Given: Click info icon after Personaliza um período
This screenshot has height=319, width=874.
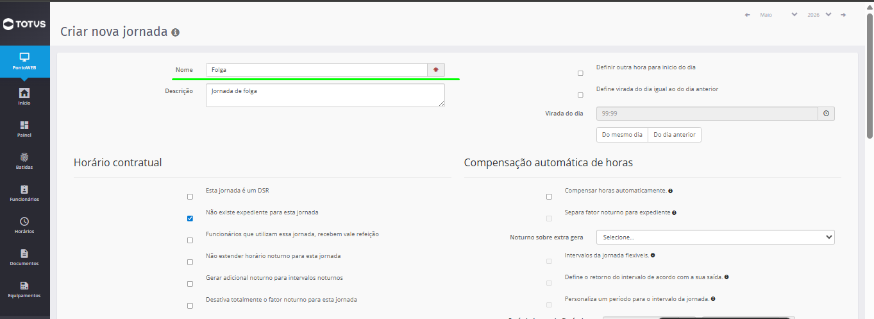Looking at the screenshot, I should 713,299.
